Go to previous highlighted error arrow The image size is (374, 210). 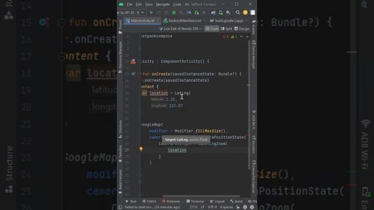click(x=241, y=36)
